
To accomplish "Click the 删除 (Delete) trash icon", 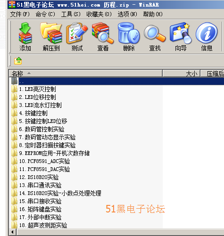I will [129, 37].
